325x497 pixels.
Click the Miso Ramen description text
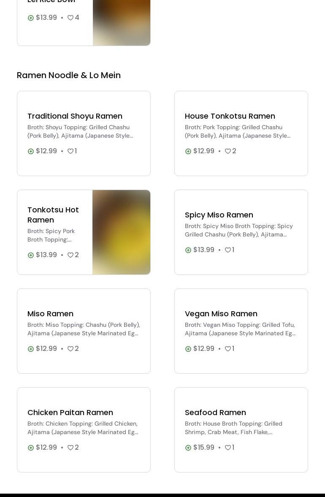pos(84,329)
